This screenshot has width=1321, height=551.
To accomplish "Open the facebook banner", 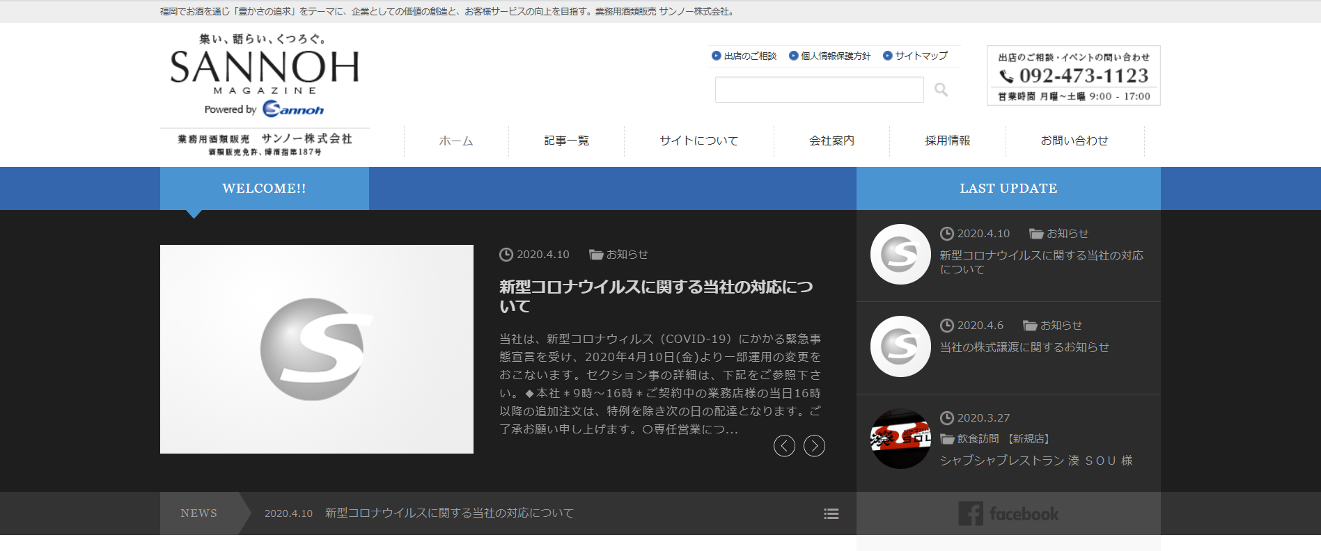I will click(1008, 513).
